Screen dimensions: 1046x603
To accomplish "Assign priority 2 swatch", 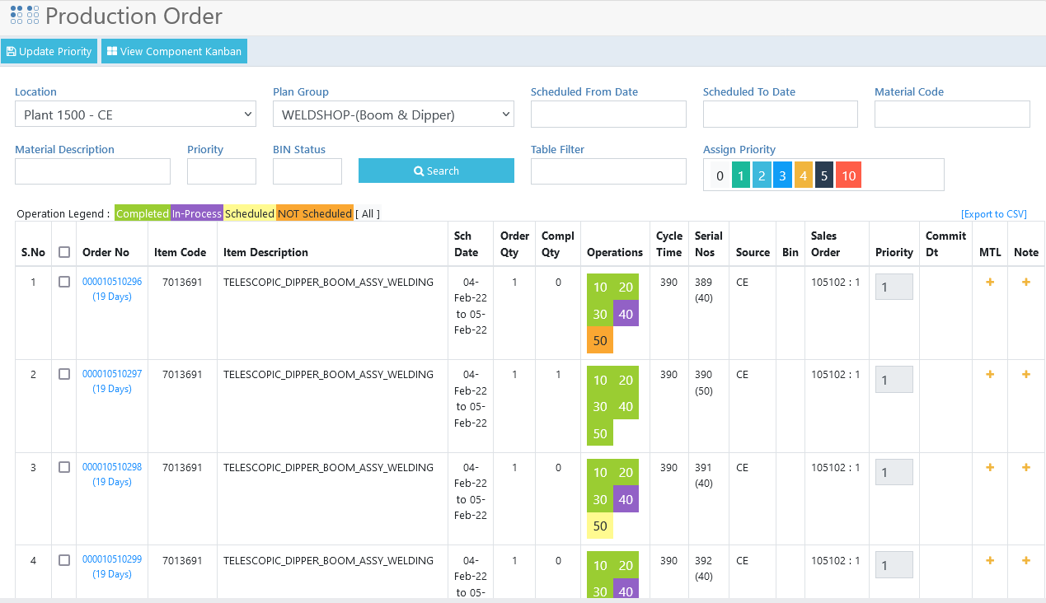I will pyautogui.click(x=762, y=175).
